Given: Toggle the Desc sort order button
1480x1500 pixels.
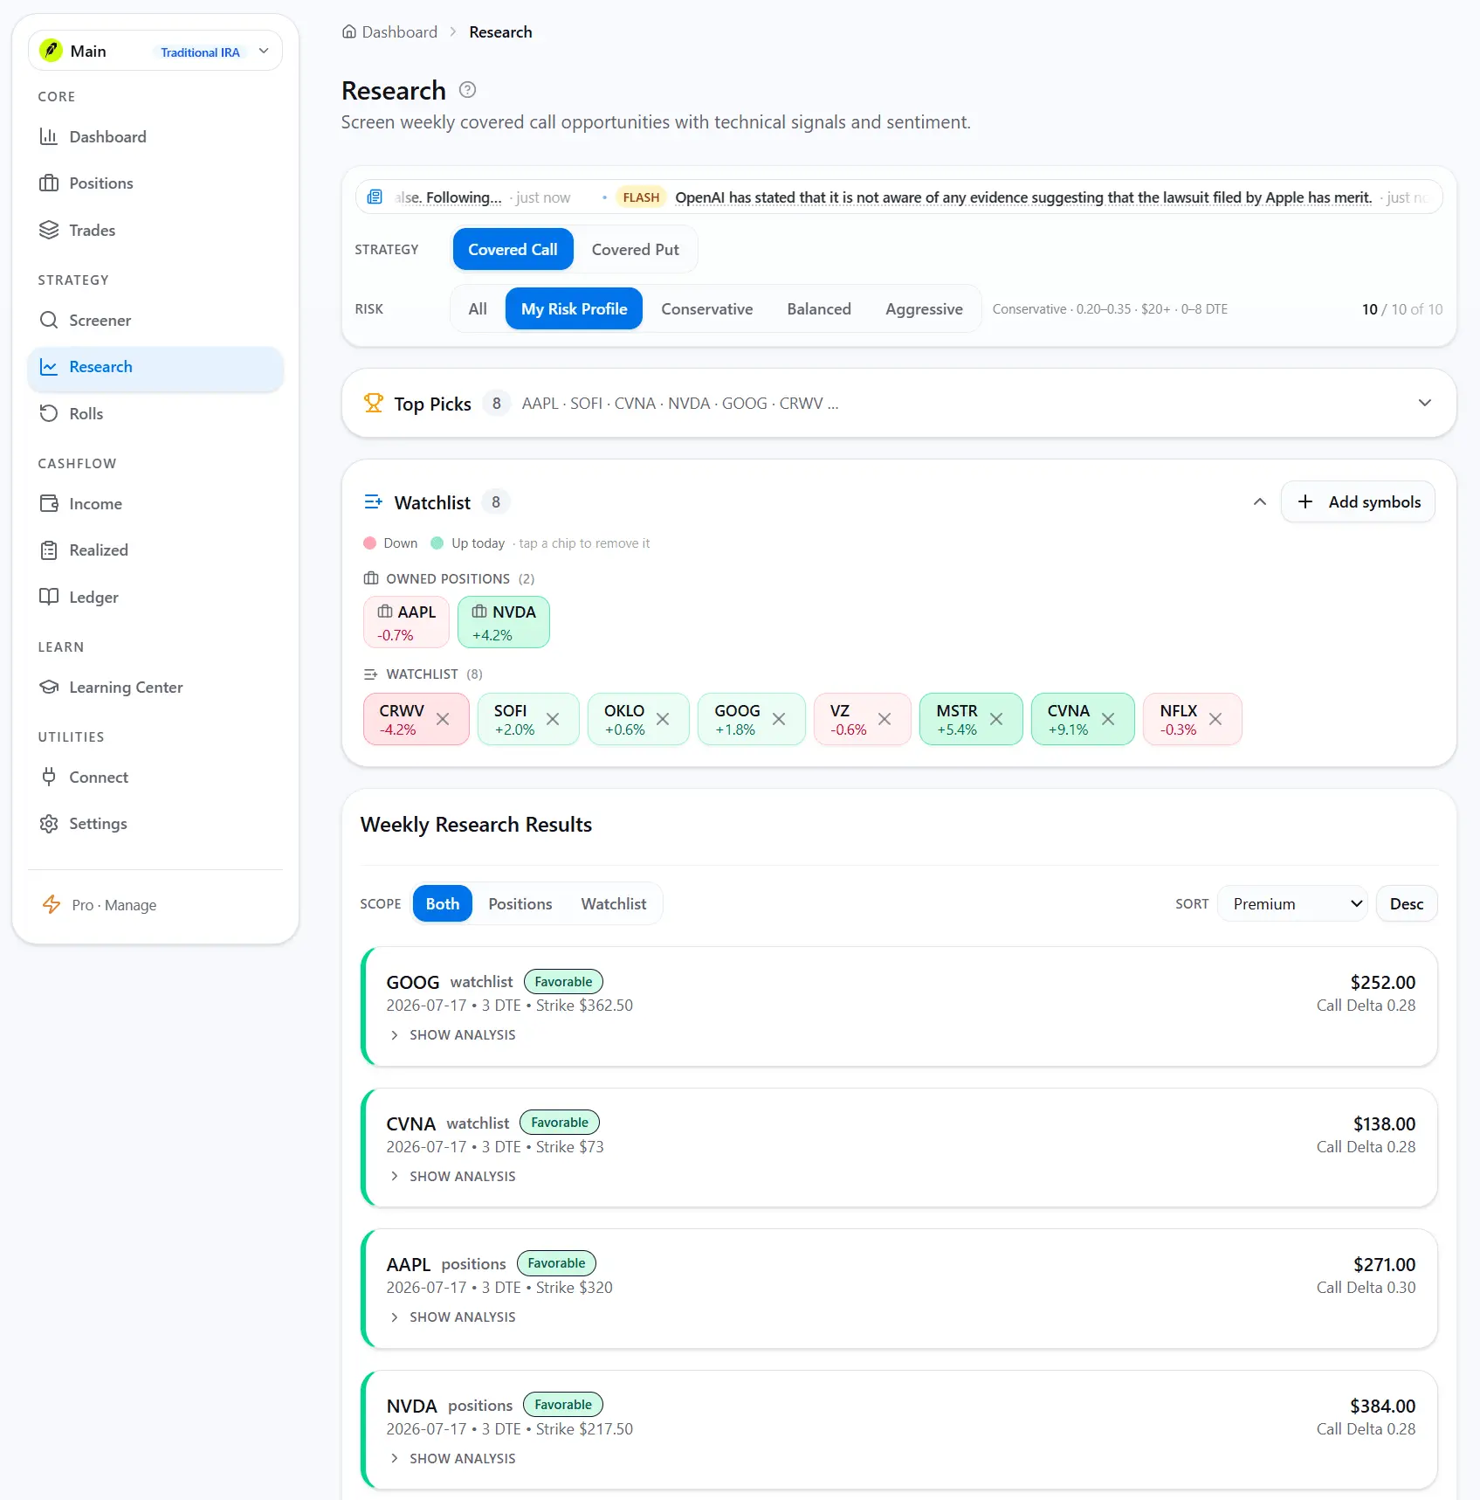Looking at the screenshot, I should 1406,903.
